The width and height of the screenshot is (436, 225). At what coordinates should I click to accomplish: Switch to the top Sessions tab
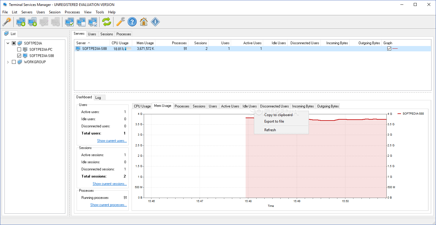107,34
